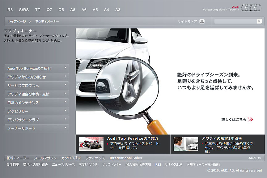
Task: Click アウディライフのベストパートナー link text
Action: (134, 146)
